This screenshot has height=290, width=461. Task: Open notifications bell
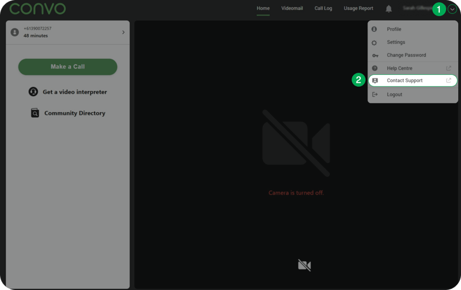coord(388,9)
